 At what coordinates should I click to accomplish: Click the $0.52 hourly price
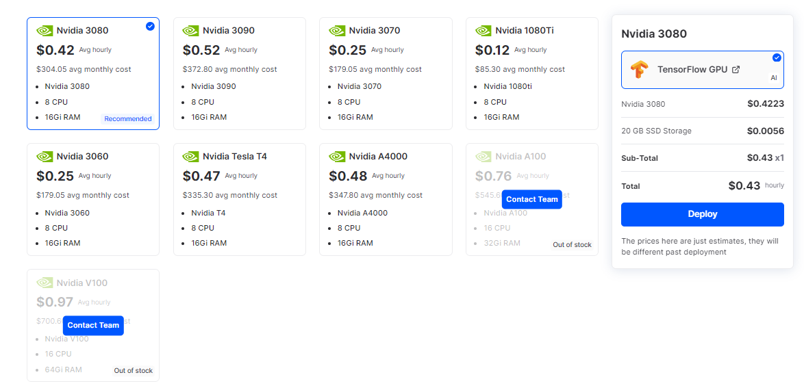(x=201, y=50)
